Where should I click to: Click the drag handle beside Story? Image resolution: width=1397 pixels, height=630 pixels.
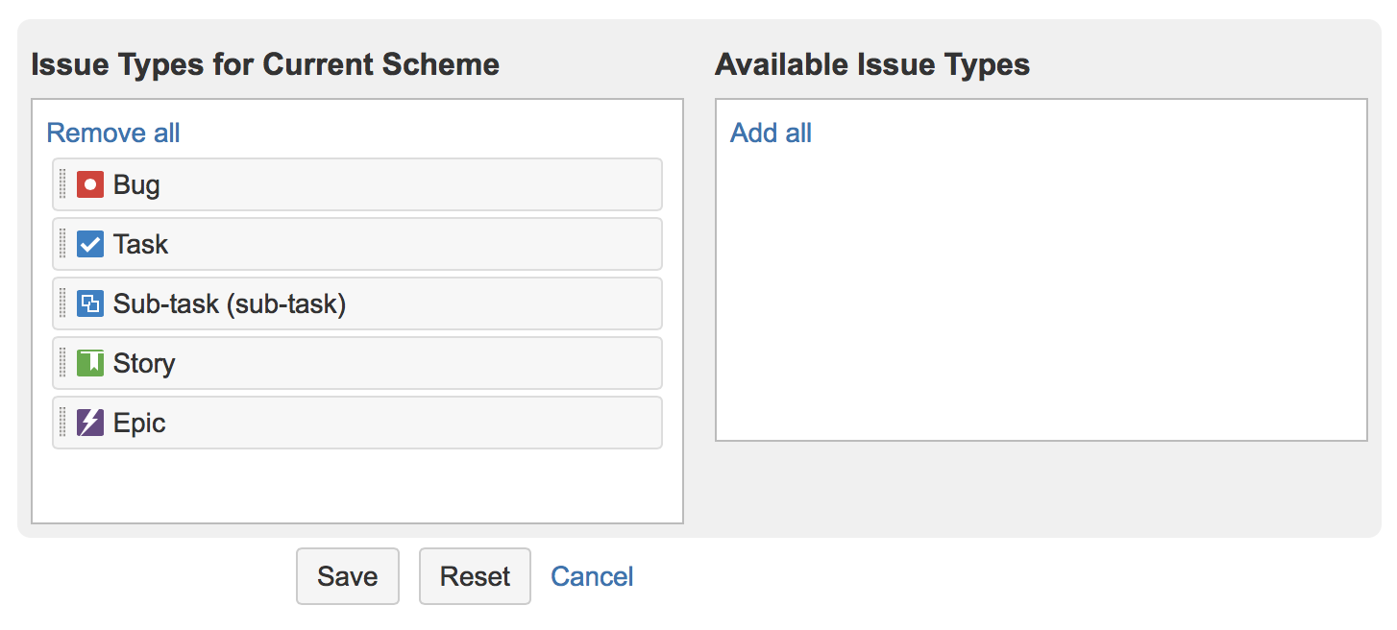pos(62,363)
